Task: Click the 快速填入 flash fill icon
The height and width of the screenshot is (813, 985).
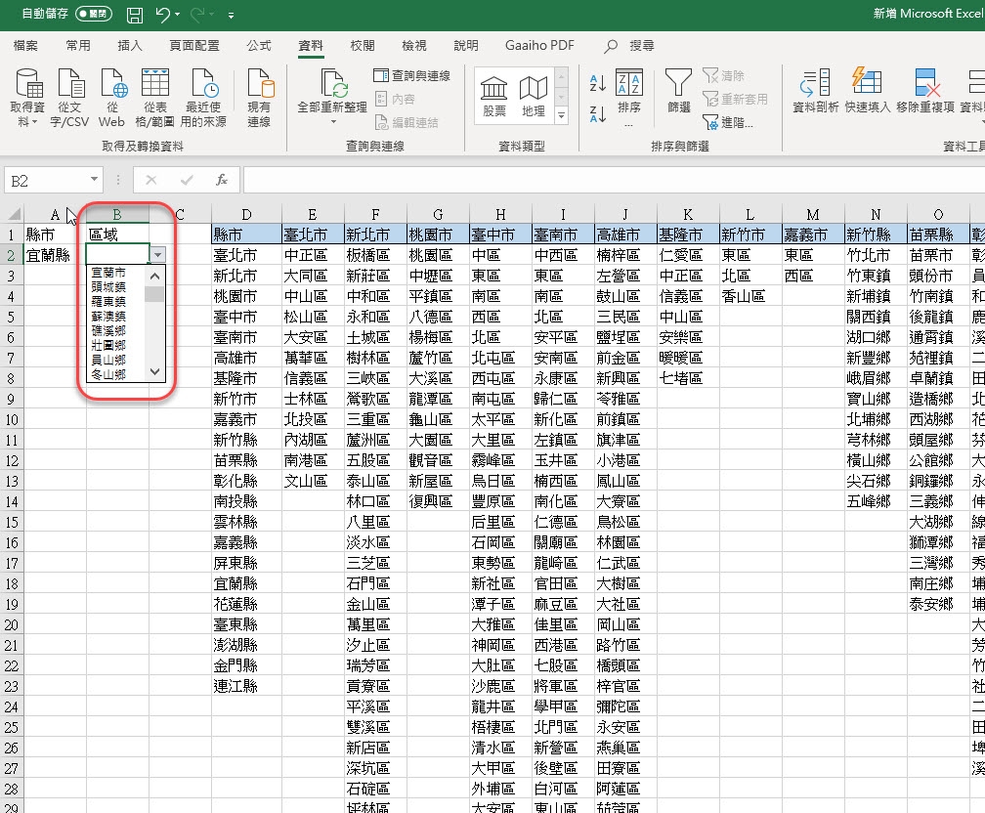Action: [868, 86]
